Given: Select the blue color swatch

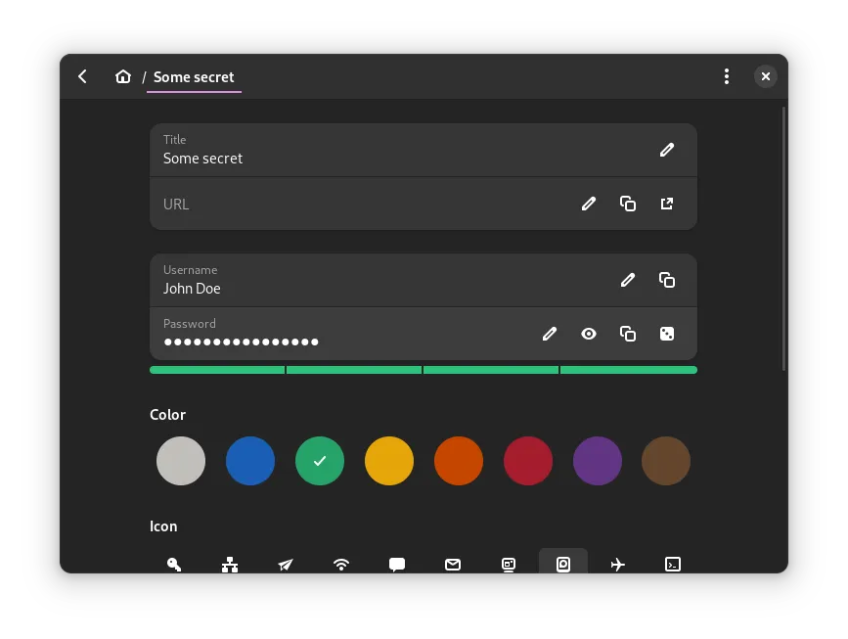Looking at the screenshot, I should [x=250, y=461].
